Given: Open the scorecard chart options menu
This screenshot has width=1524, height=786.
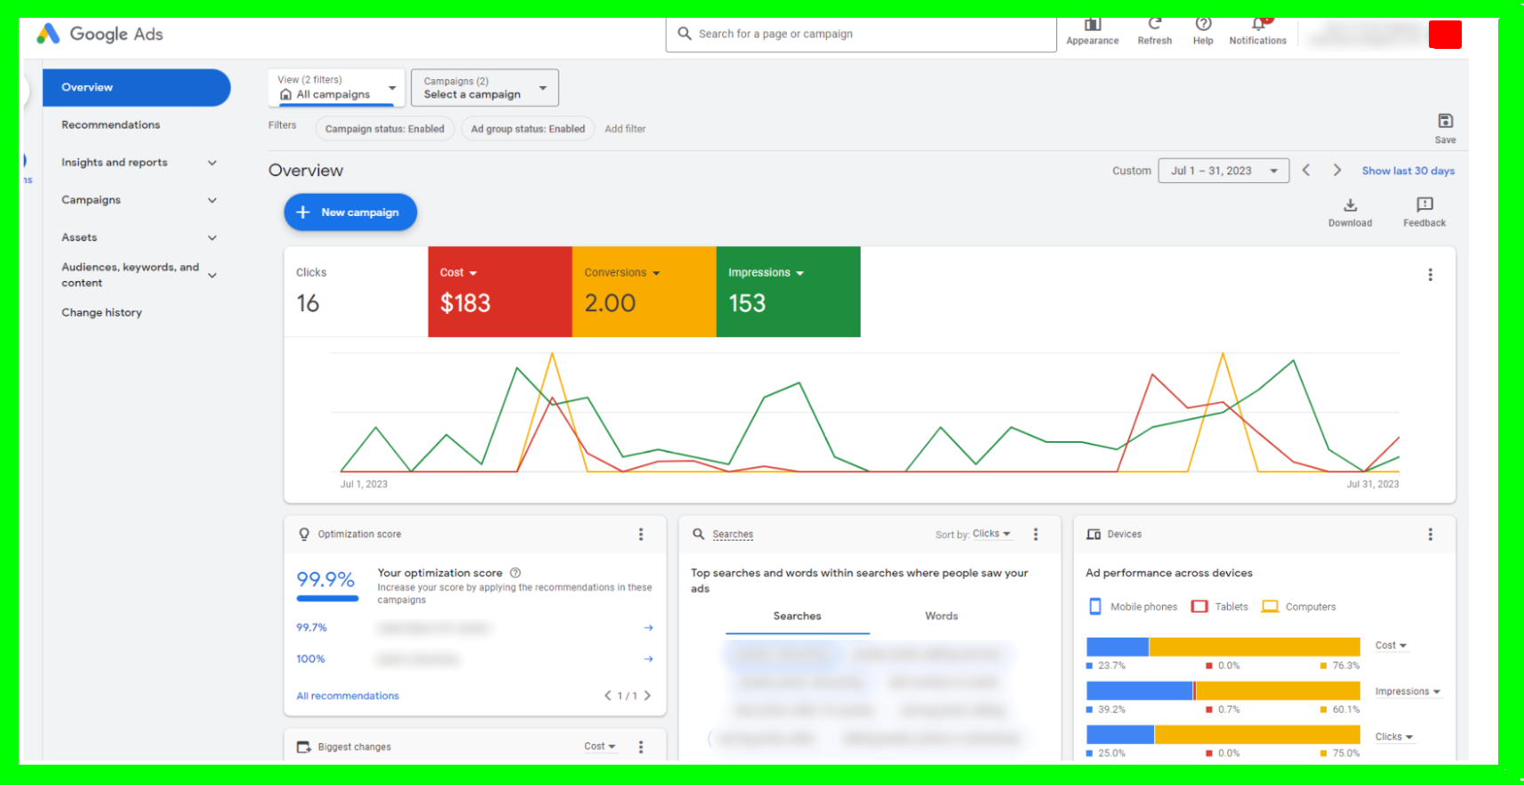Looking at the screenshot, I should (1430, 275).
